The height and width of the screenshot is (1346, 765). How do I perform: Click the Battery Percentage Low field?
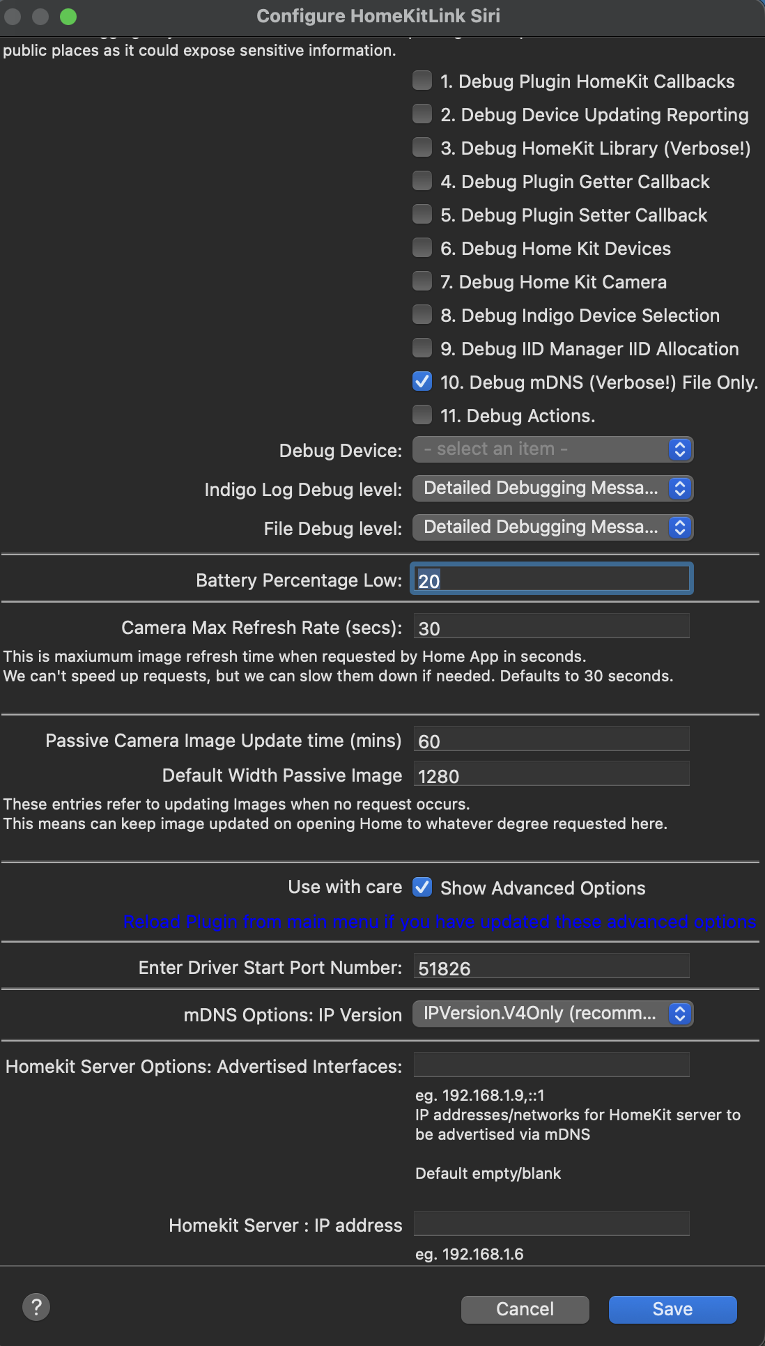pos(552,579)
